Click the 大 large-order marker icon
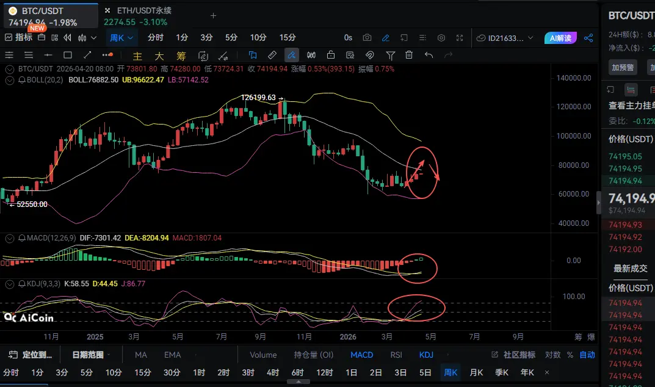Image resolution: width=655 pixels, height=387 pixels. click(159, 56)
